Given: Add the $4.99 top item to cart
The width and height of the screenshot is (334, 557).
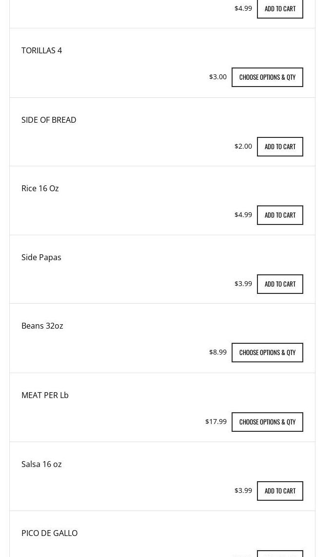Looking at the screenshot, I should pyautogui.click(x=280, y=8).
